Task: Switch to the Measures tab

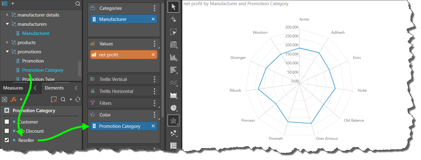Action: (x=13, y=88)
